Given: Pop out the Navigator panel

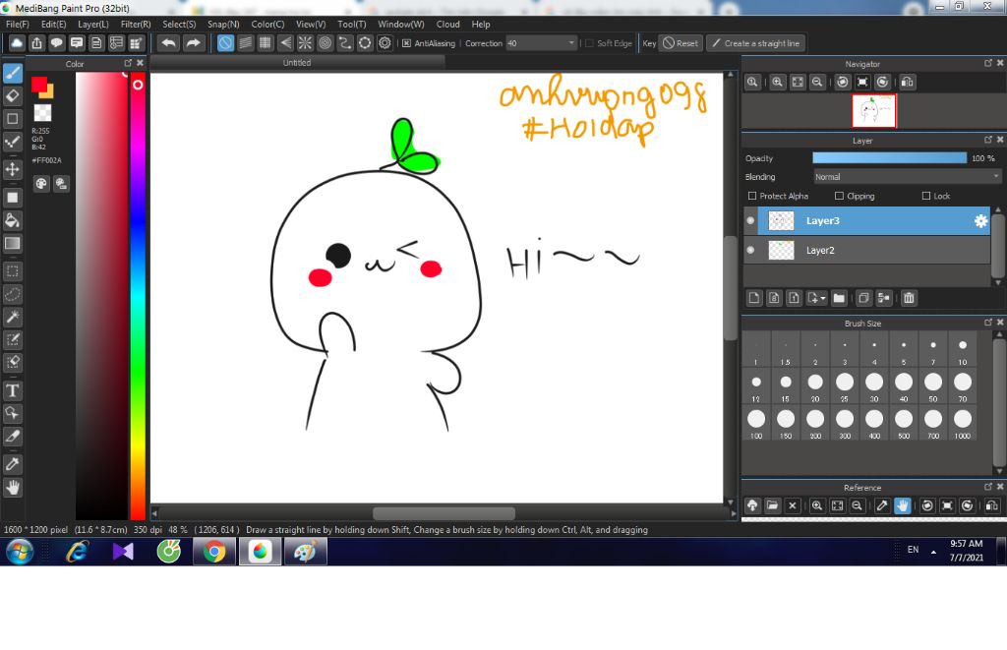Looking at the screenshot, I should tap(987, 63).
